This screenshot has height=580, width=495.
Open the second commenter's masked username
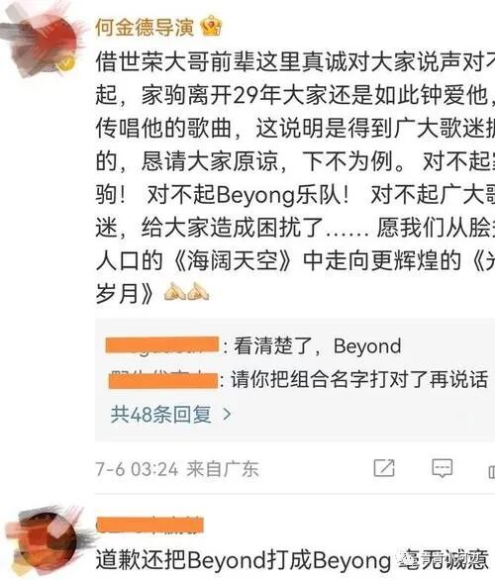pyautogui.click(x=149, y=526)
